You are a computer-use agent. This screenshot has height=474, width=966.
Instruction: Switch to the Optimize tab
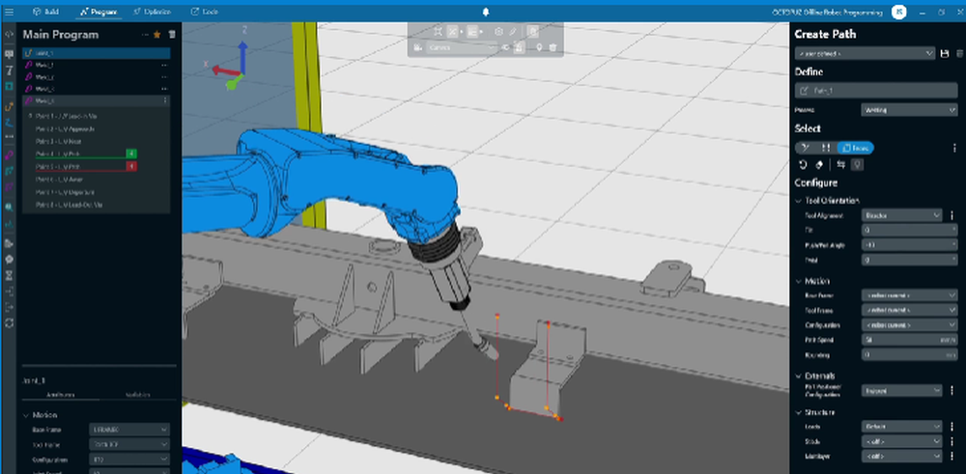click(151, 12)
